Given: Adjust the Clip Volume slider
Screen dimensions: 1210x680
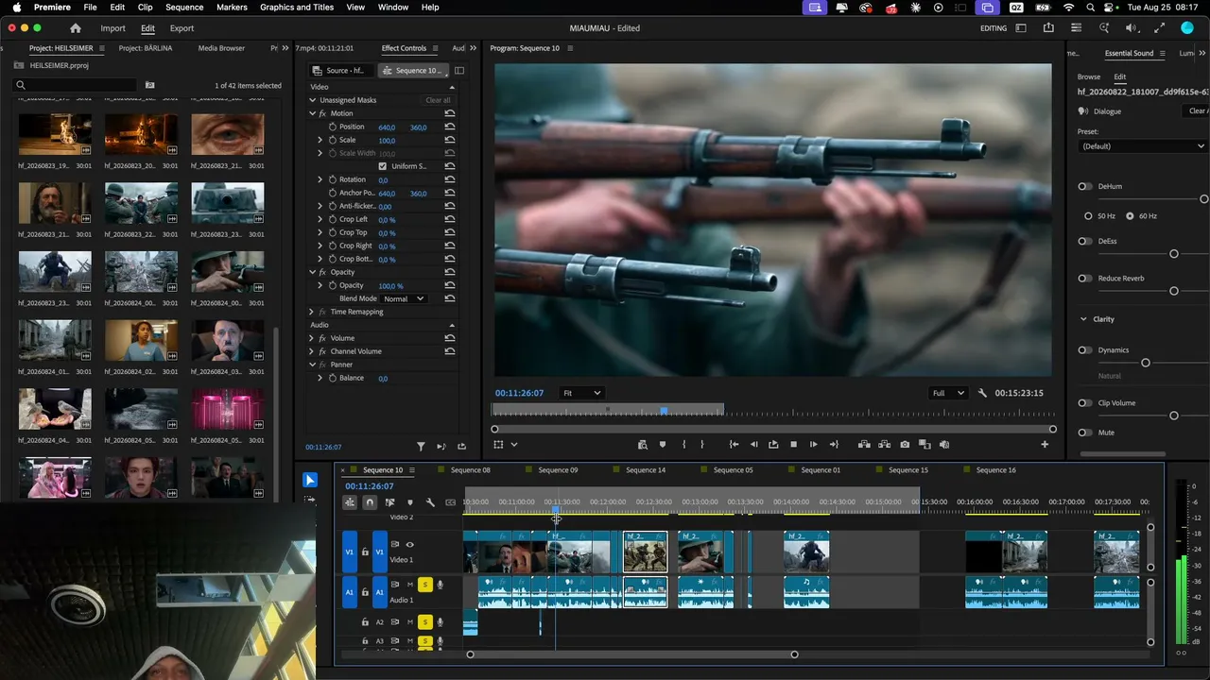Looking at the screenshot, I should coord(1174,416).
